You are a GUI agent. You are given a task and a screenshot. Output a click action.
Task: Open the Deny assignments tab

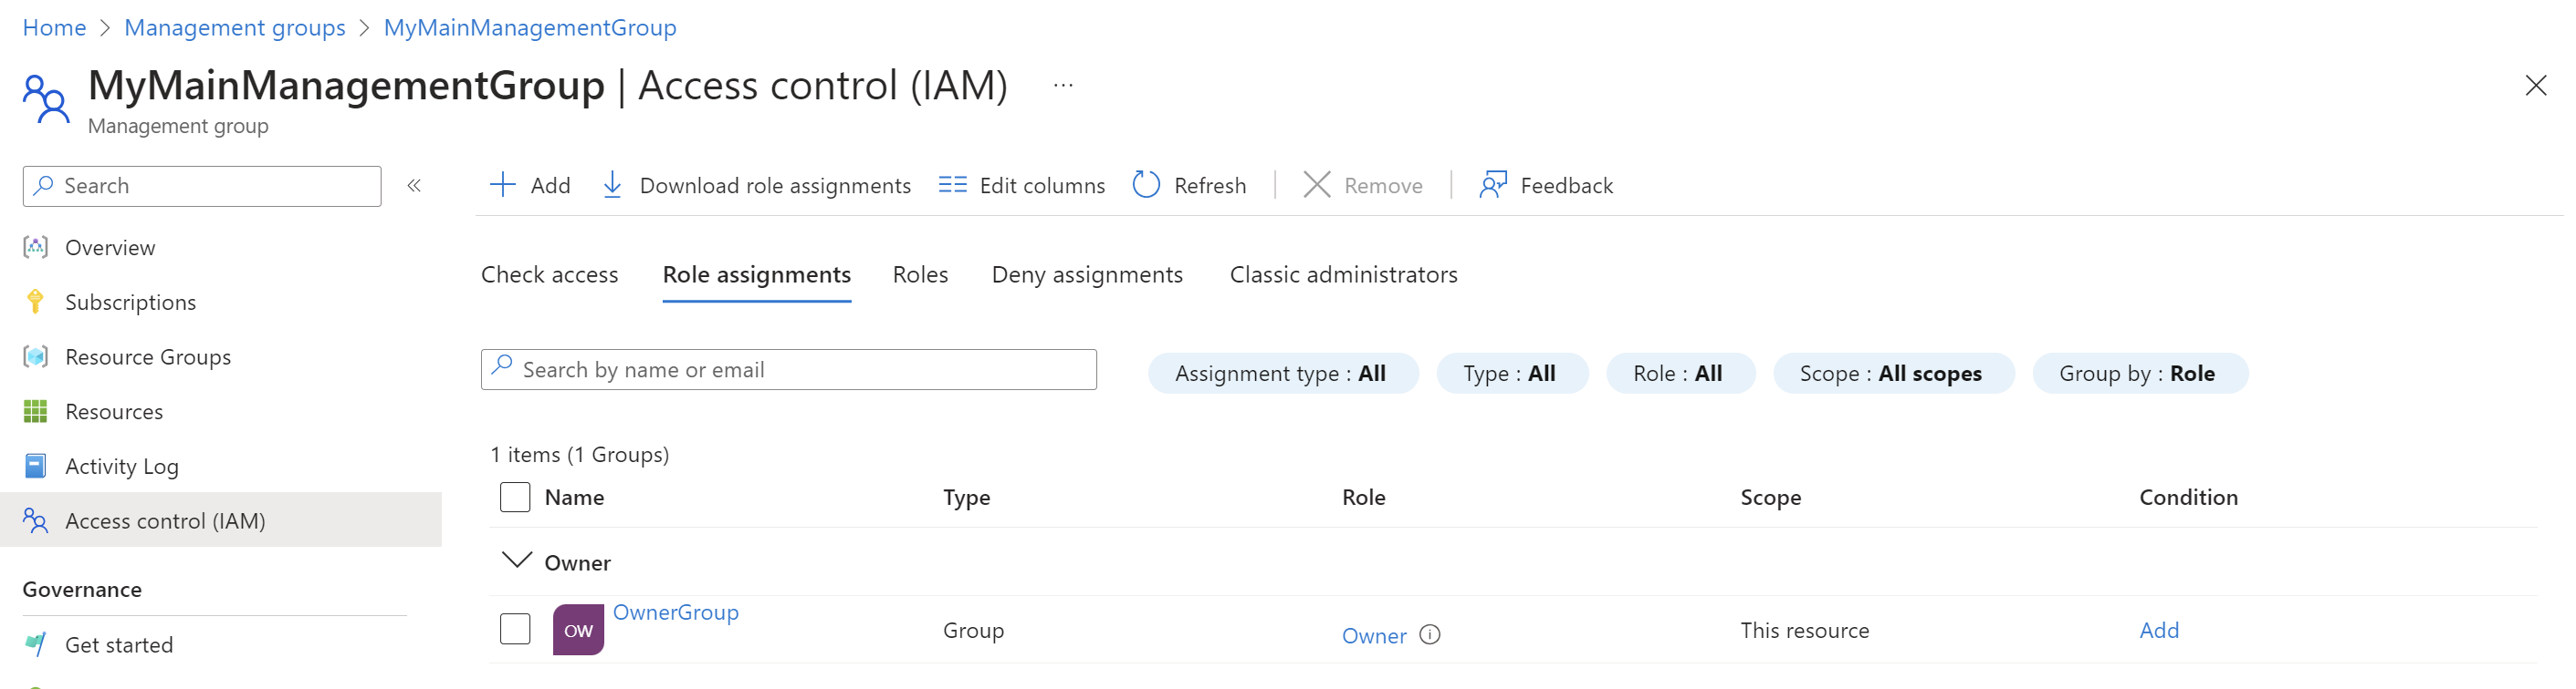1087,274
